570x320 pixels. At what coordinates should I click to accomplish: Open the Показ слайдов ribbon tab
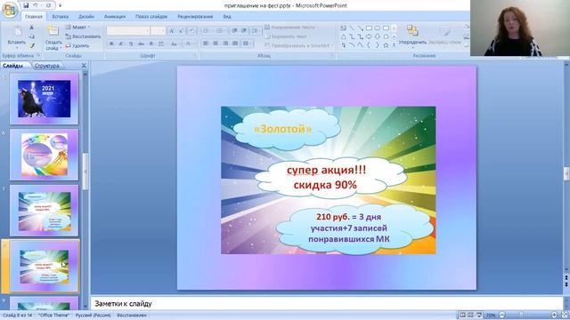pos(151,17)
